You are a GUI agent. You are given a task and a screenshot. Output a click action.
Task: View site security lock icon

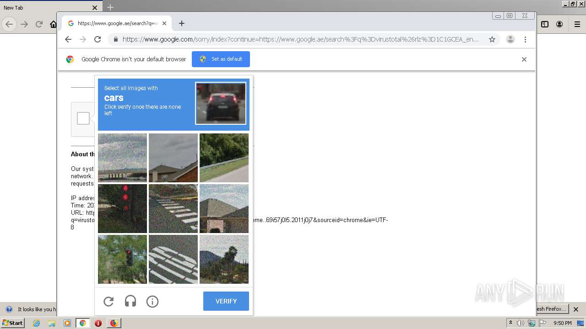point(115,39)
